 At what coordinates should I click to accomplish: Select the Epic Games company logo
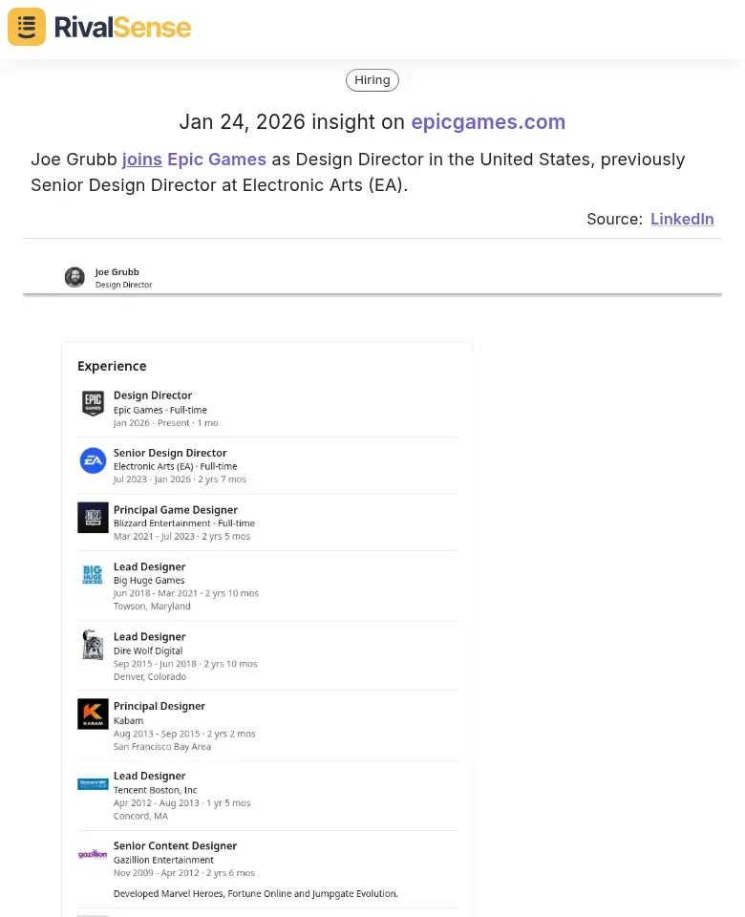click(x=92, y=403)
